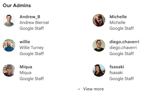Click Google Staff label under Andrew Biernat

point(31,28)
